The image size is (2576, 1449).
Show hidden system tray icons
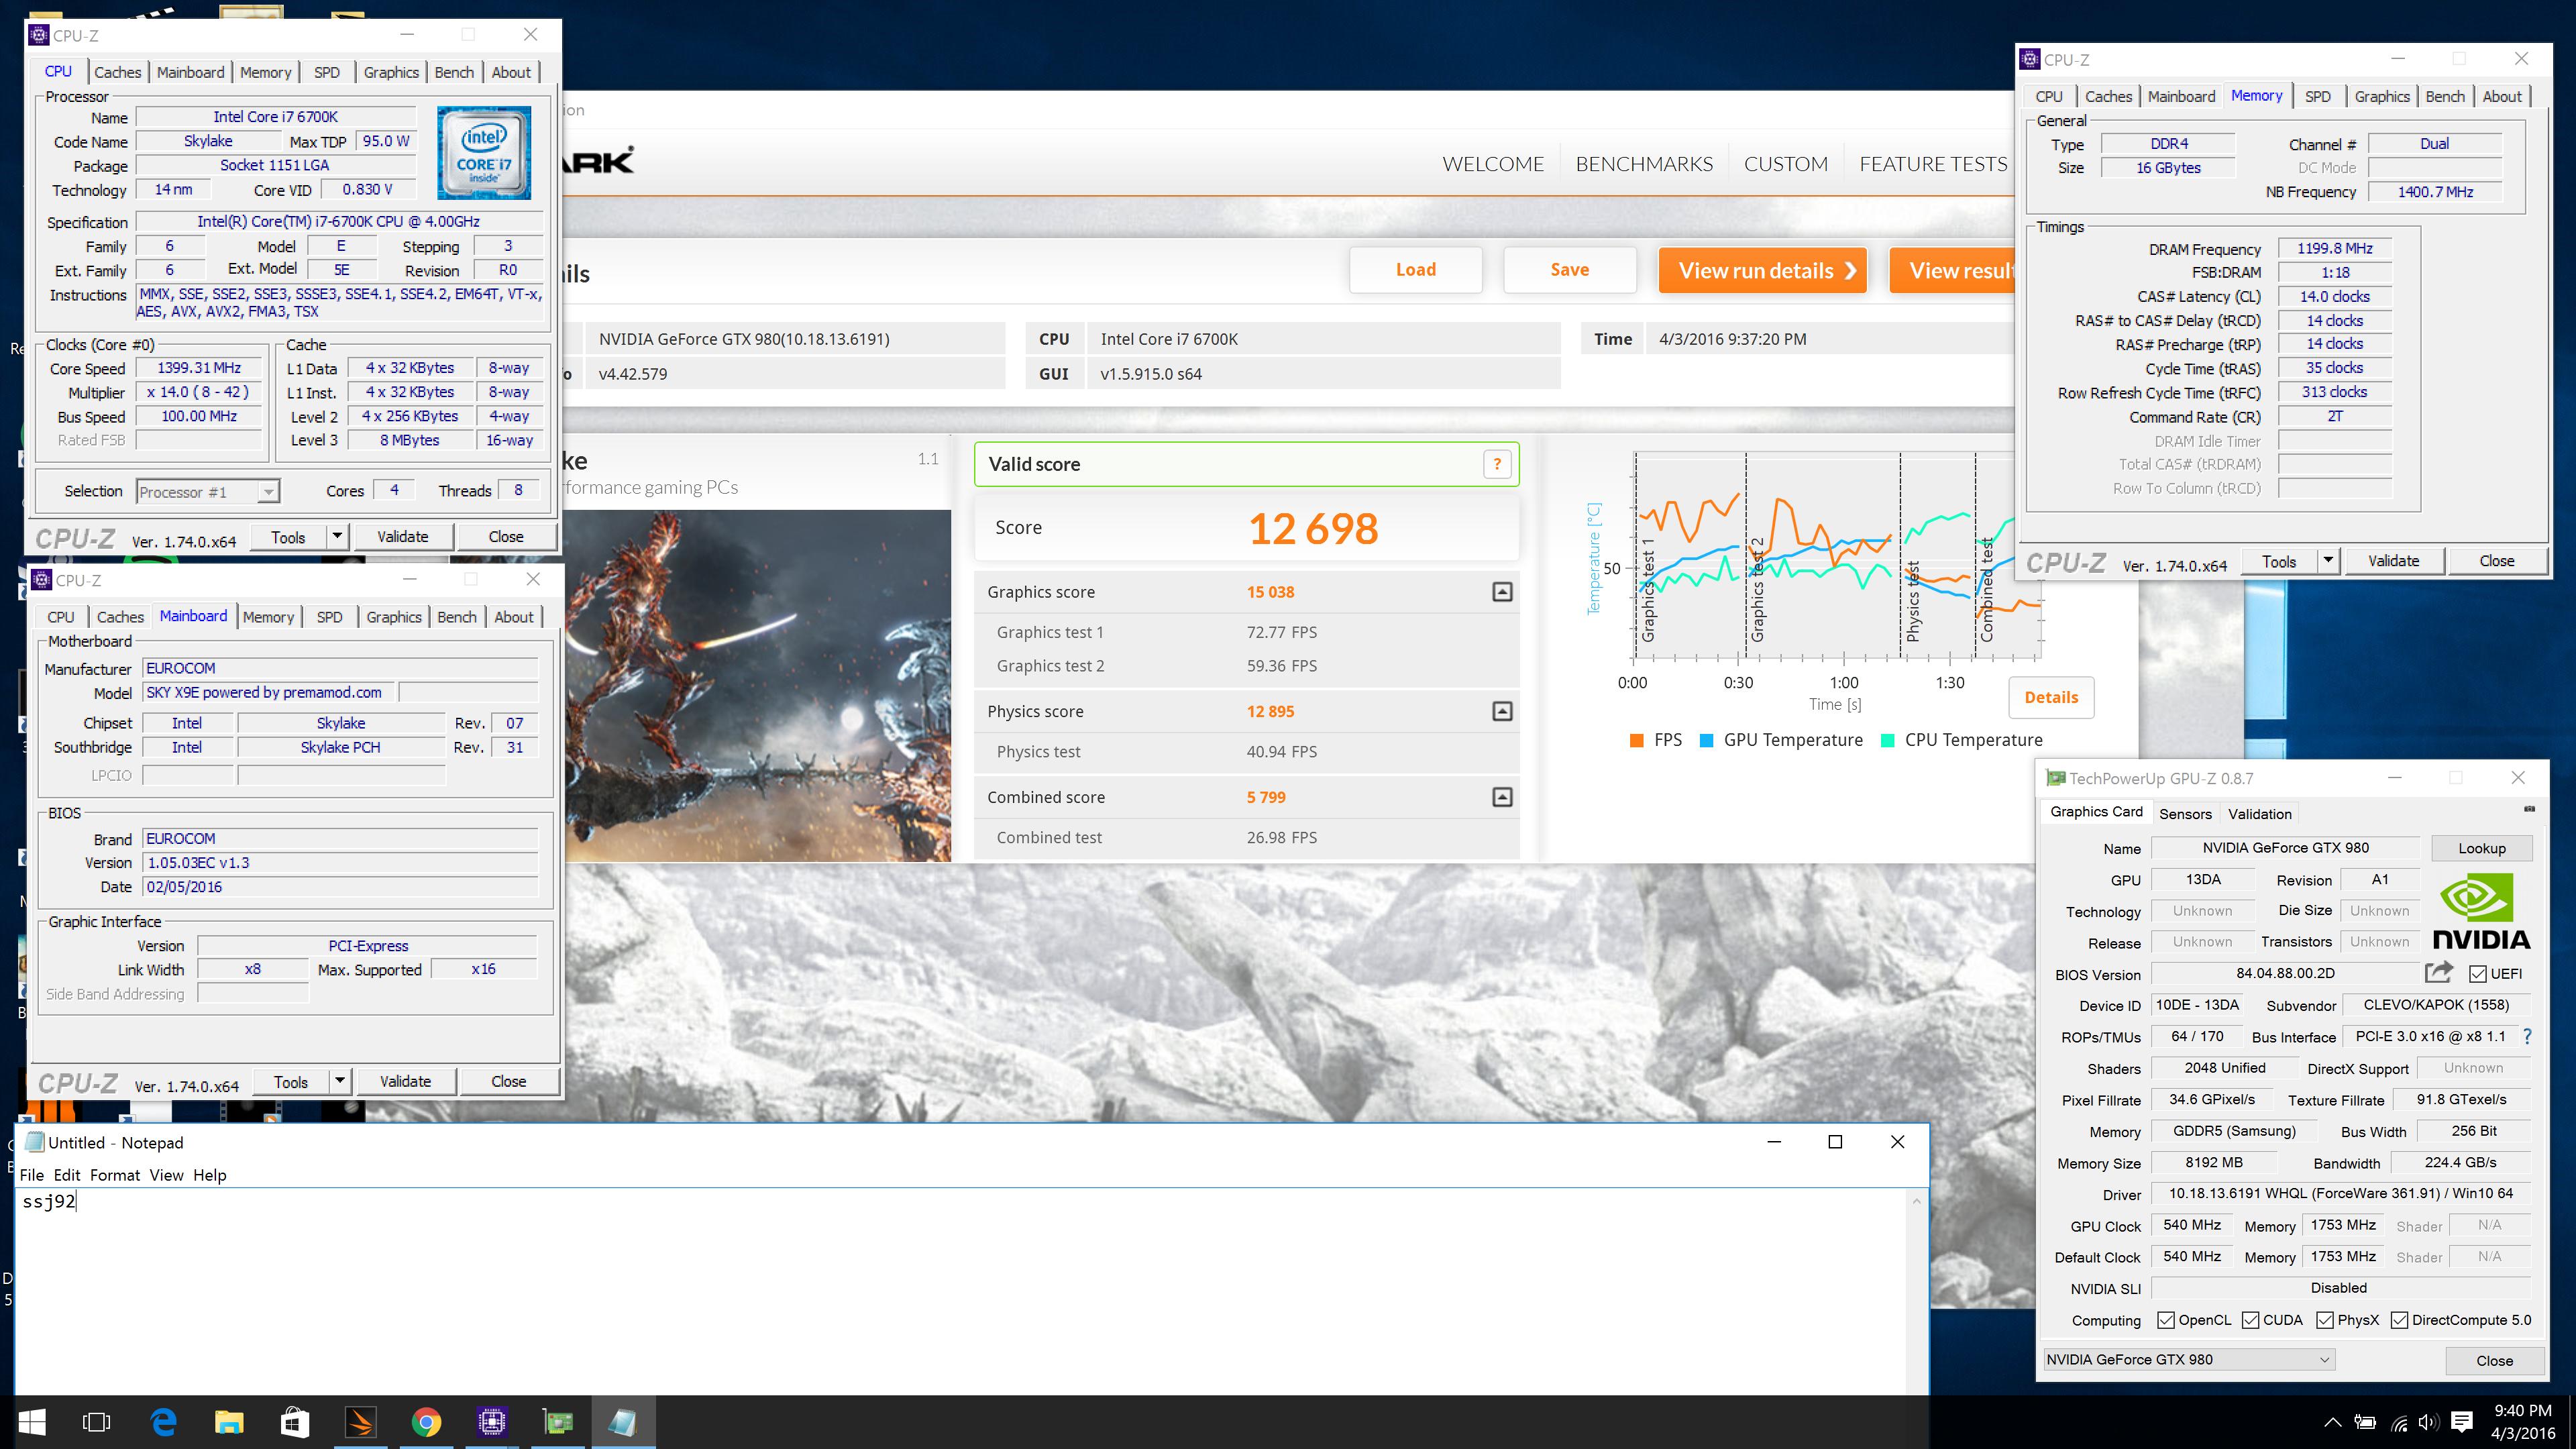[2332, 1422]
